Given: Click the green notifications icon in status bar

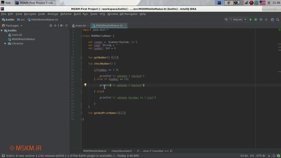Looking at the screenshot, I should 278,156.
